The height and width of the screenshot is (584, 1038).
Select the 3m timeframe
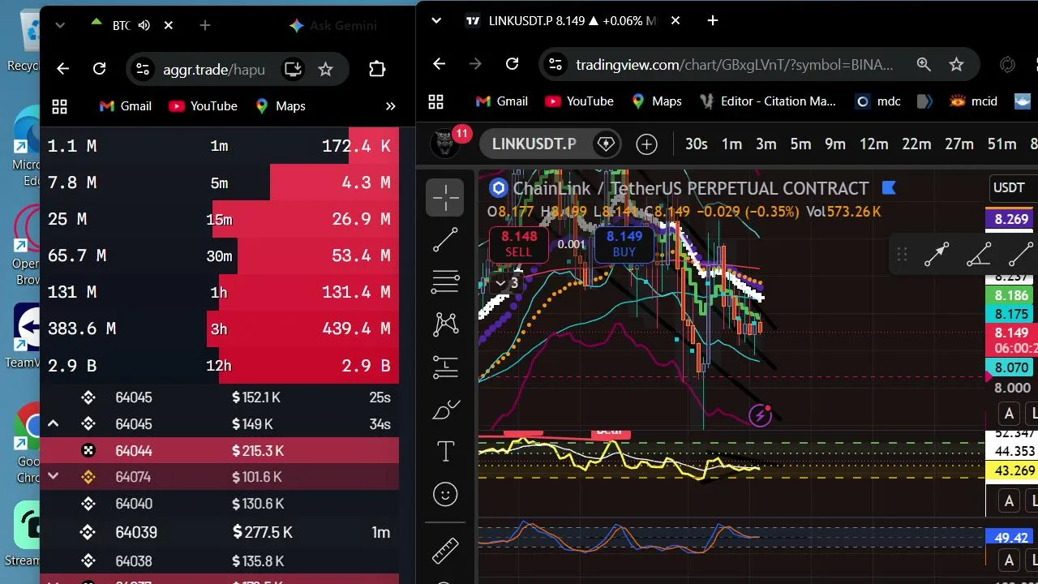point(766,144)
